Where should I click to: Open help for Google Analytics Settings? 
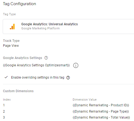pos(46,58)
